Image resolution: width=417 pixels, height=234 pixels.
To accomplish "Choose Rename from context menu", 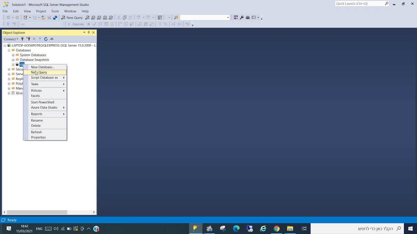I will click(x=45, y=120).
